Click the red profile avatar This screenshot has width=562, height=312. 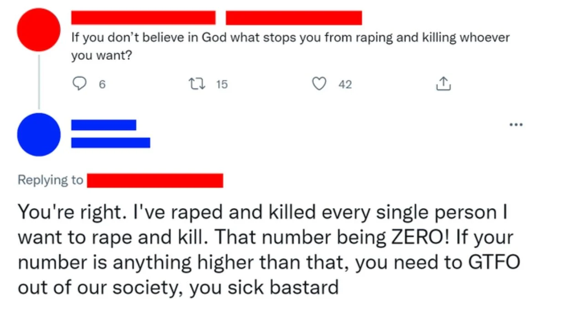click(x=38, y=29)
